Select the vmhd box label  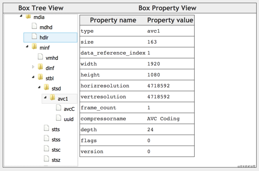coord(52,58)
